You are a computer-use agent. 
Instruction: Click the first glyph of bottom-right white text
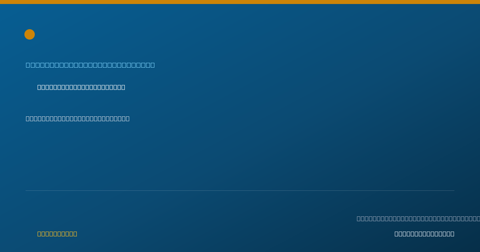396,234
